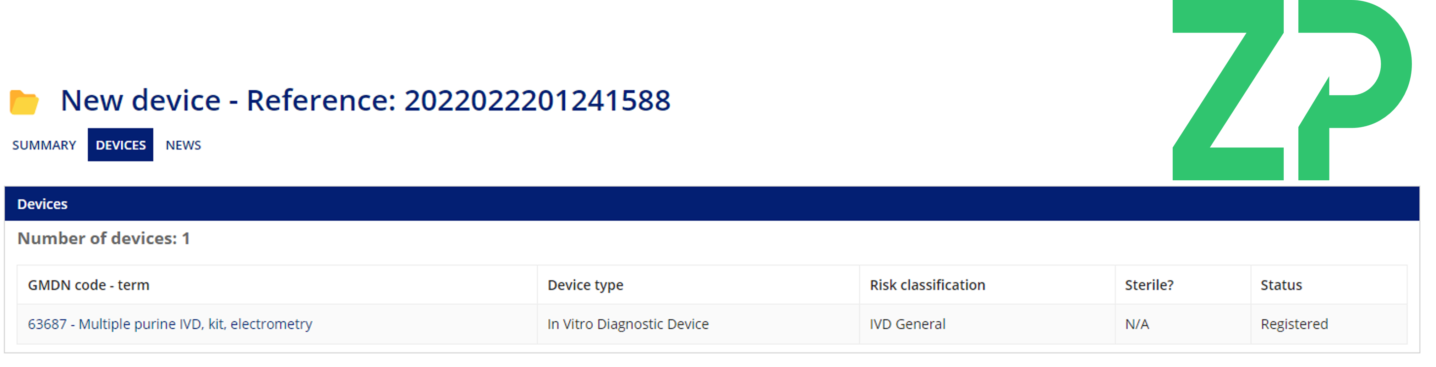Click the Sterile? column header
Viewport: 1436px width, 367px height.
coord(1149,285)
